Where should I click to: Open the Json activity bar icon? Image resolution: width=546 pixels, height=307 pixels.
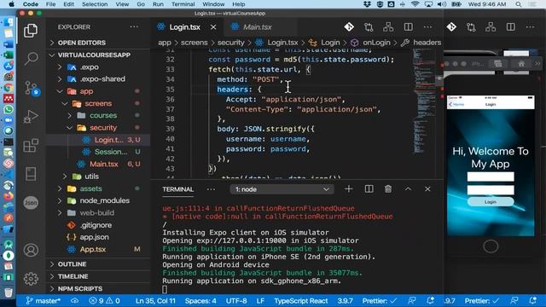(31, 203)
